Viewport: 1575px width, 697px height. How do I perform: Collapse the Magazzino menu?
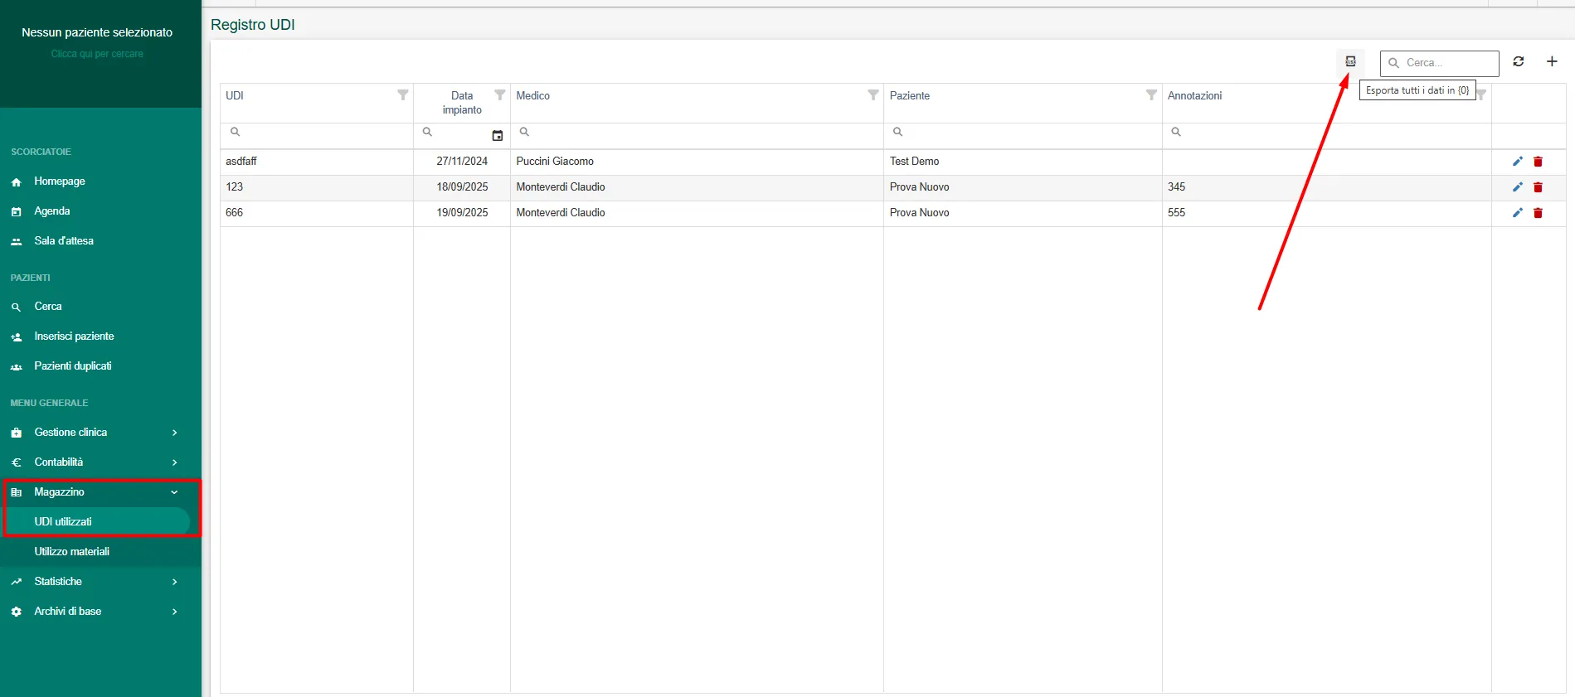[100, 492]
